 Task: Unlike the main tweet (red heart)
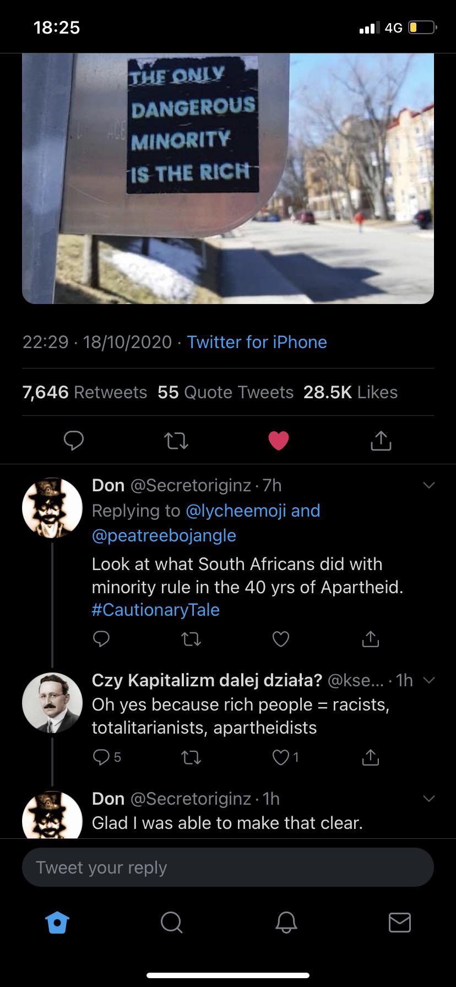(x=279, y=440)
